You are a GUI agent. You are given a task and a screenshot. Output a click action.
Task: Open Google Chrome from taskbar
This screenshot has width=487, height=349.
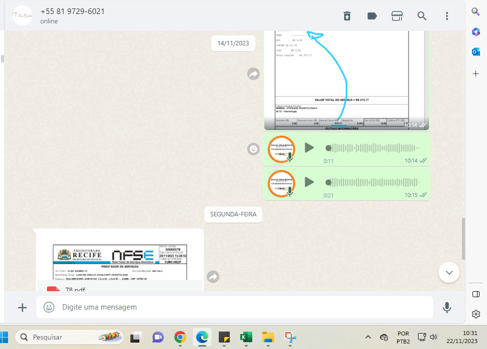[180, 337]
